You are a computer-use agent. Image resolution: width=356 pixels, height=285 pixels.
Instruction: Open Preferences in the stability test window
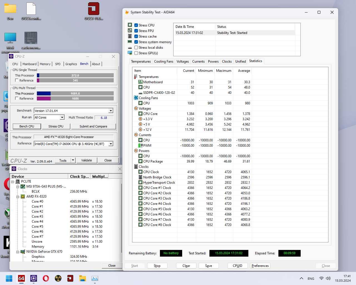tap(260, 266)
